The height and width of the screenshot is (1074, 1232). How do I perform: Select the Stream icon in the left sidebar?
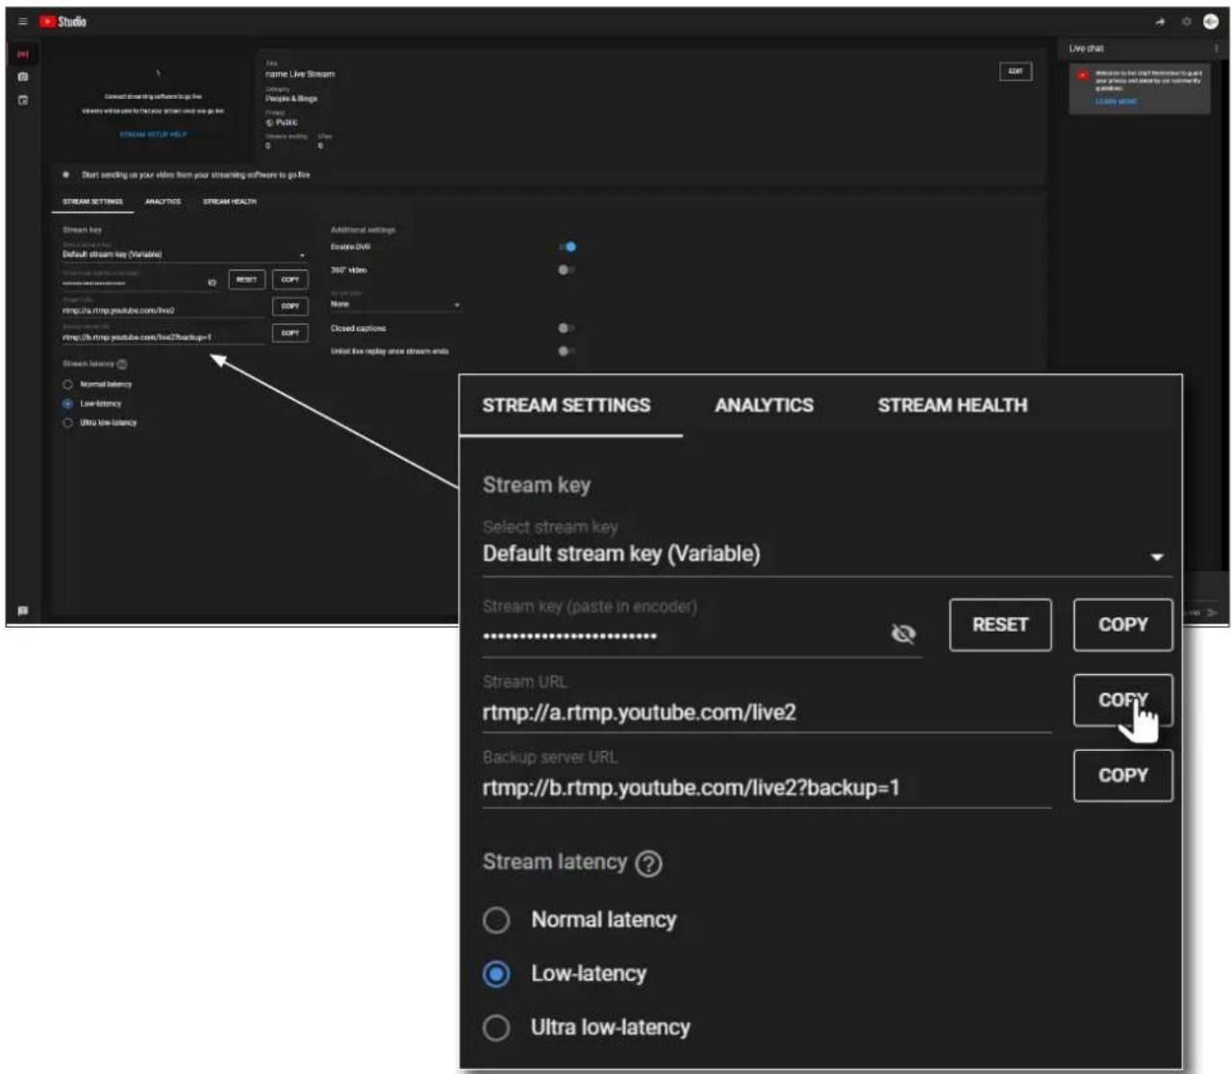point(23,54)
